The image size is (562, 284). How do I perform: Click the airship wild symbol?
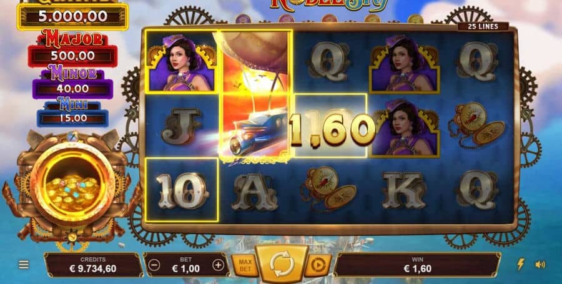[x=255, y=94]
